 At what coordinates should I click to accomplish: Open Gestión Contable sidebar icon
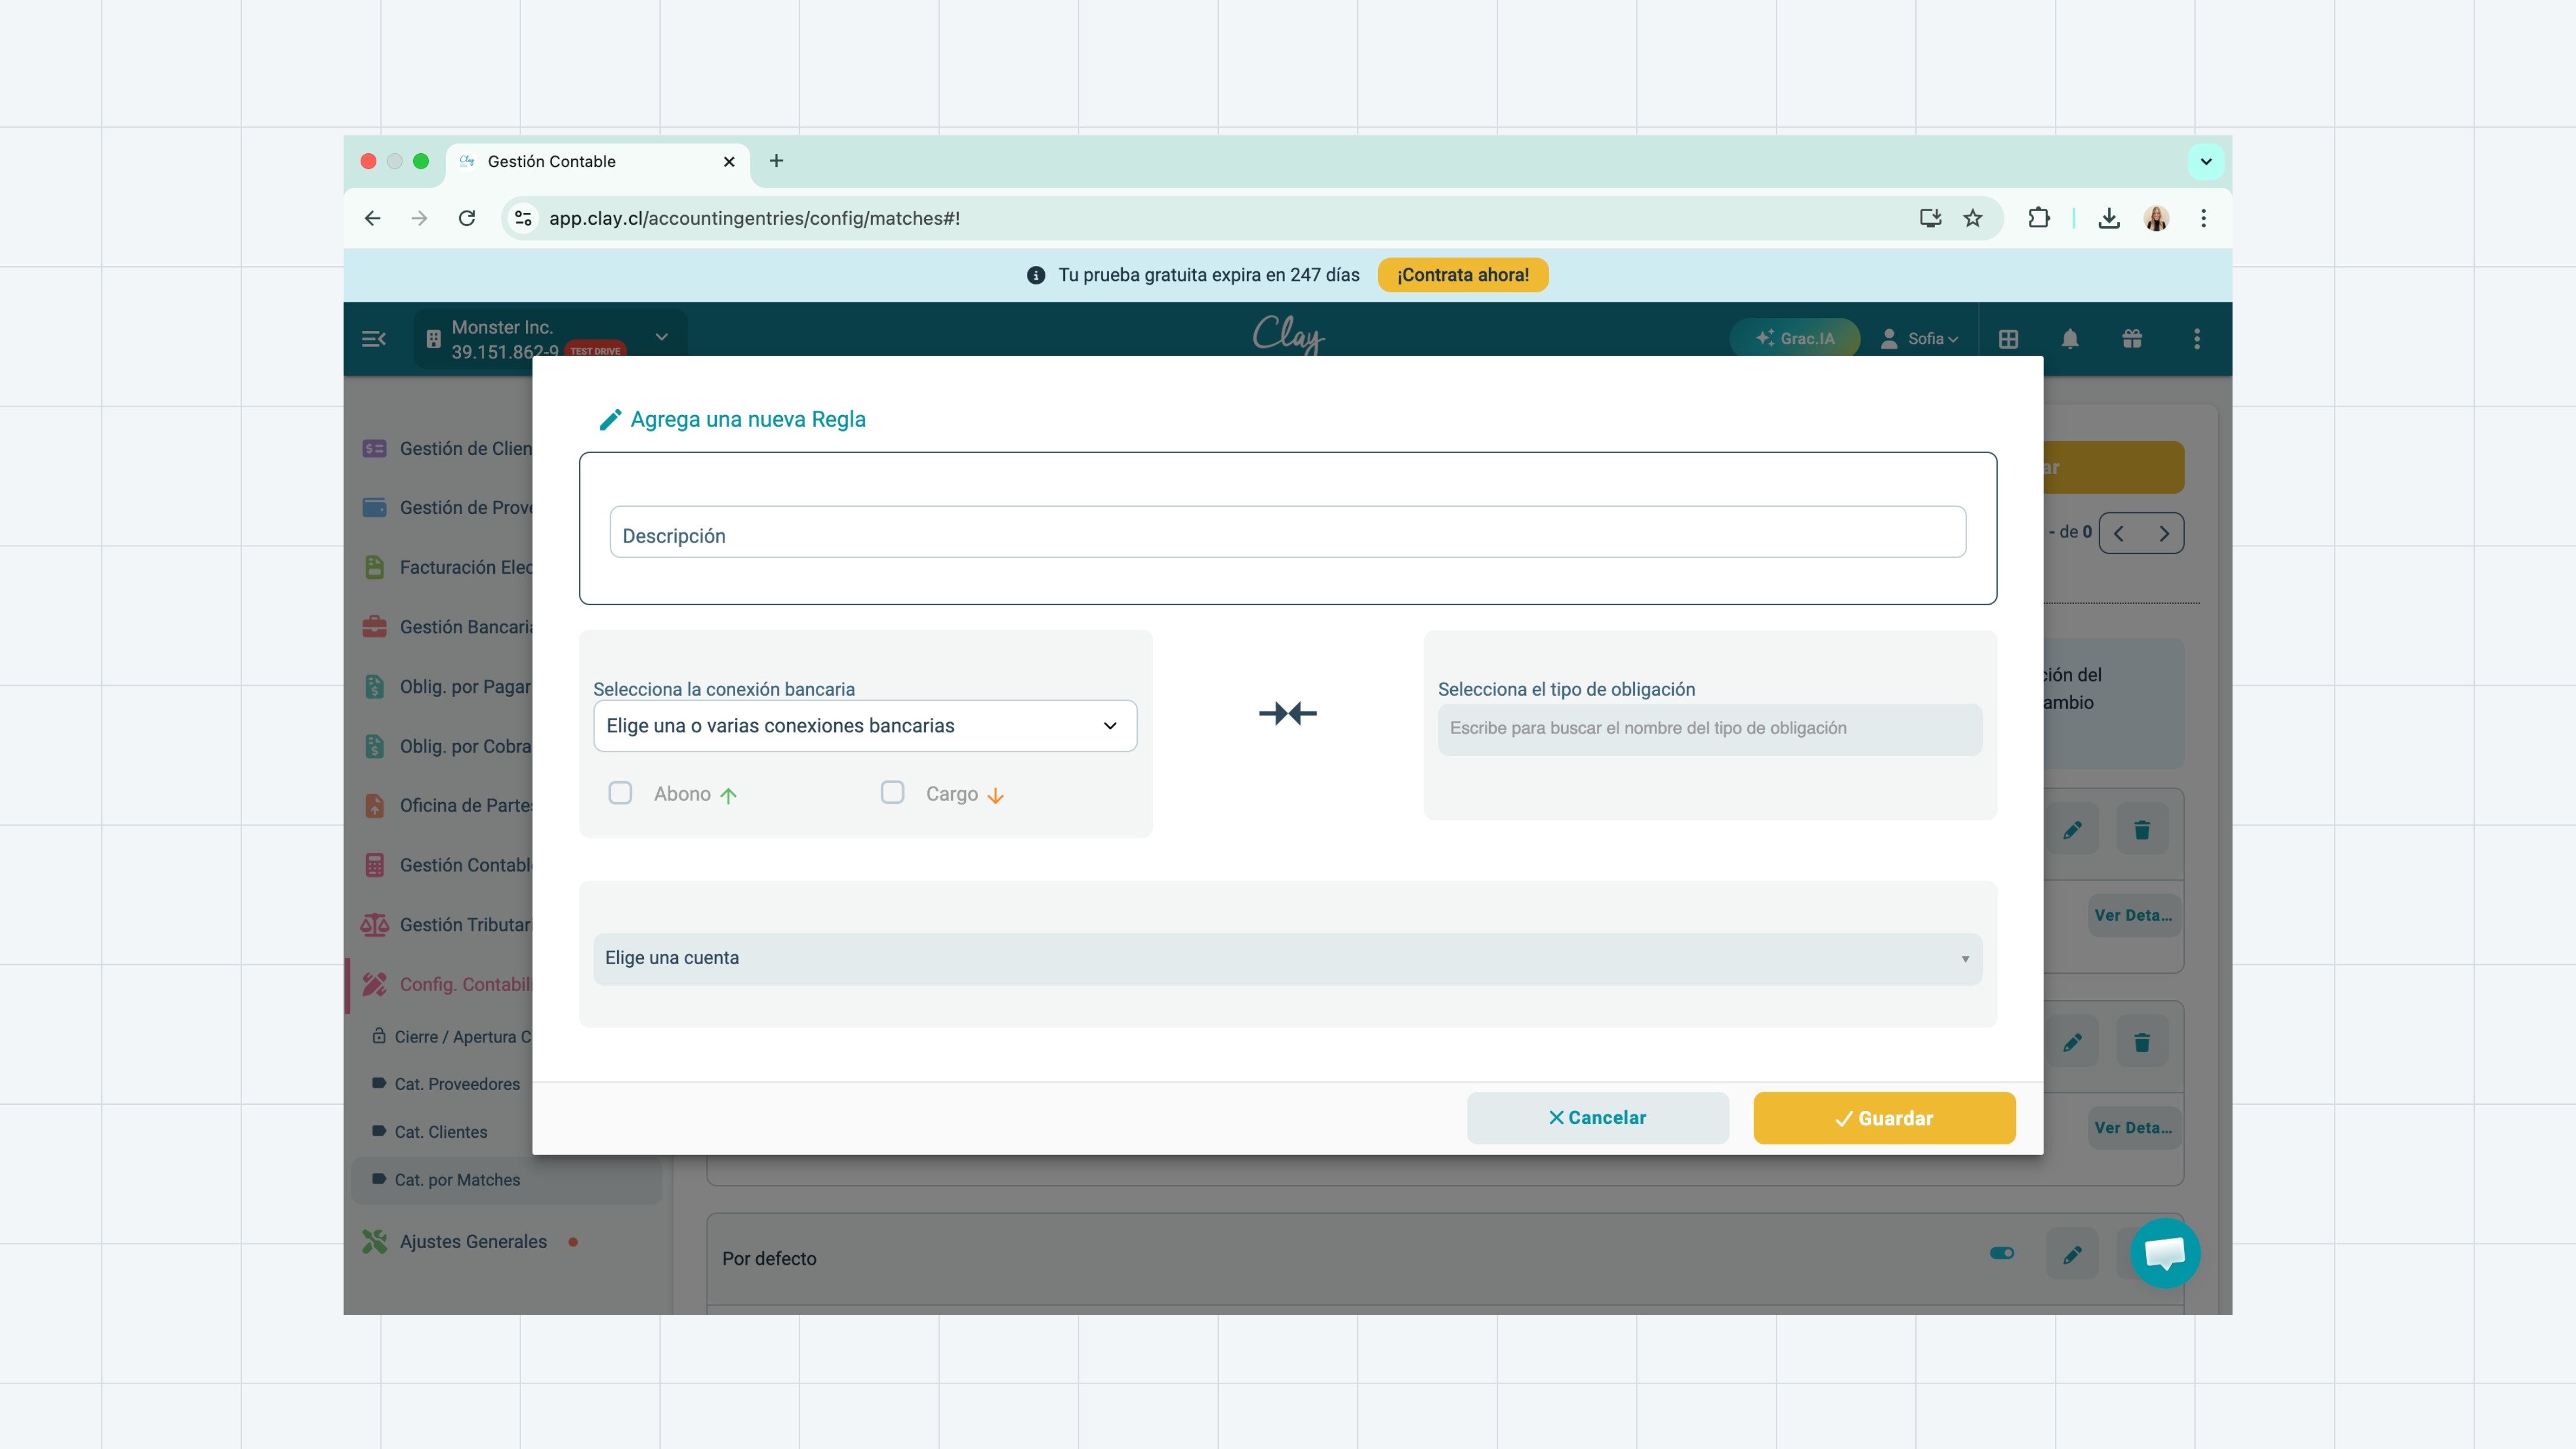tap(374, 865)
